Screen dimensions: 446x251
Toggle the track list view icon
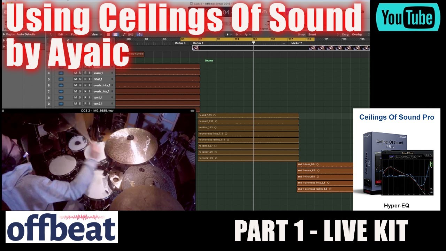pos(115,35)
